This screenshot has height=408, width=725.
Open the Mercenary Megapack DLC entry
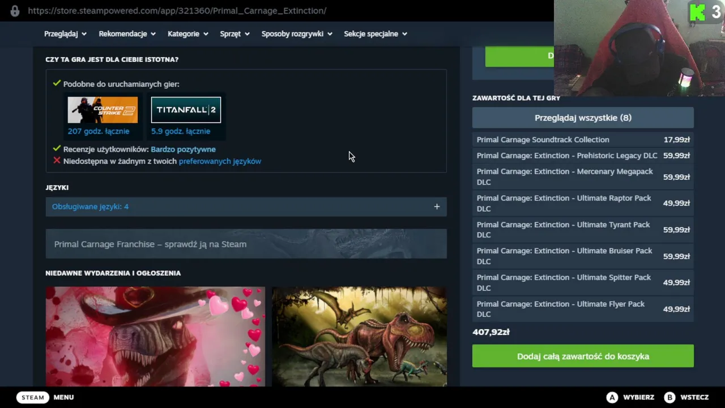[583, 177]
